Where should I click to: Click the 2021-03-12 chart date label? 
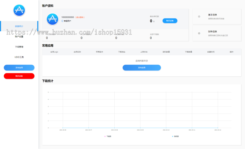[218, 130]
